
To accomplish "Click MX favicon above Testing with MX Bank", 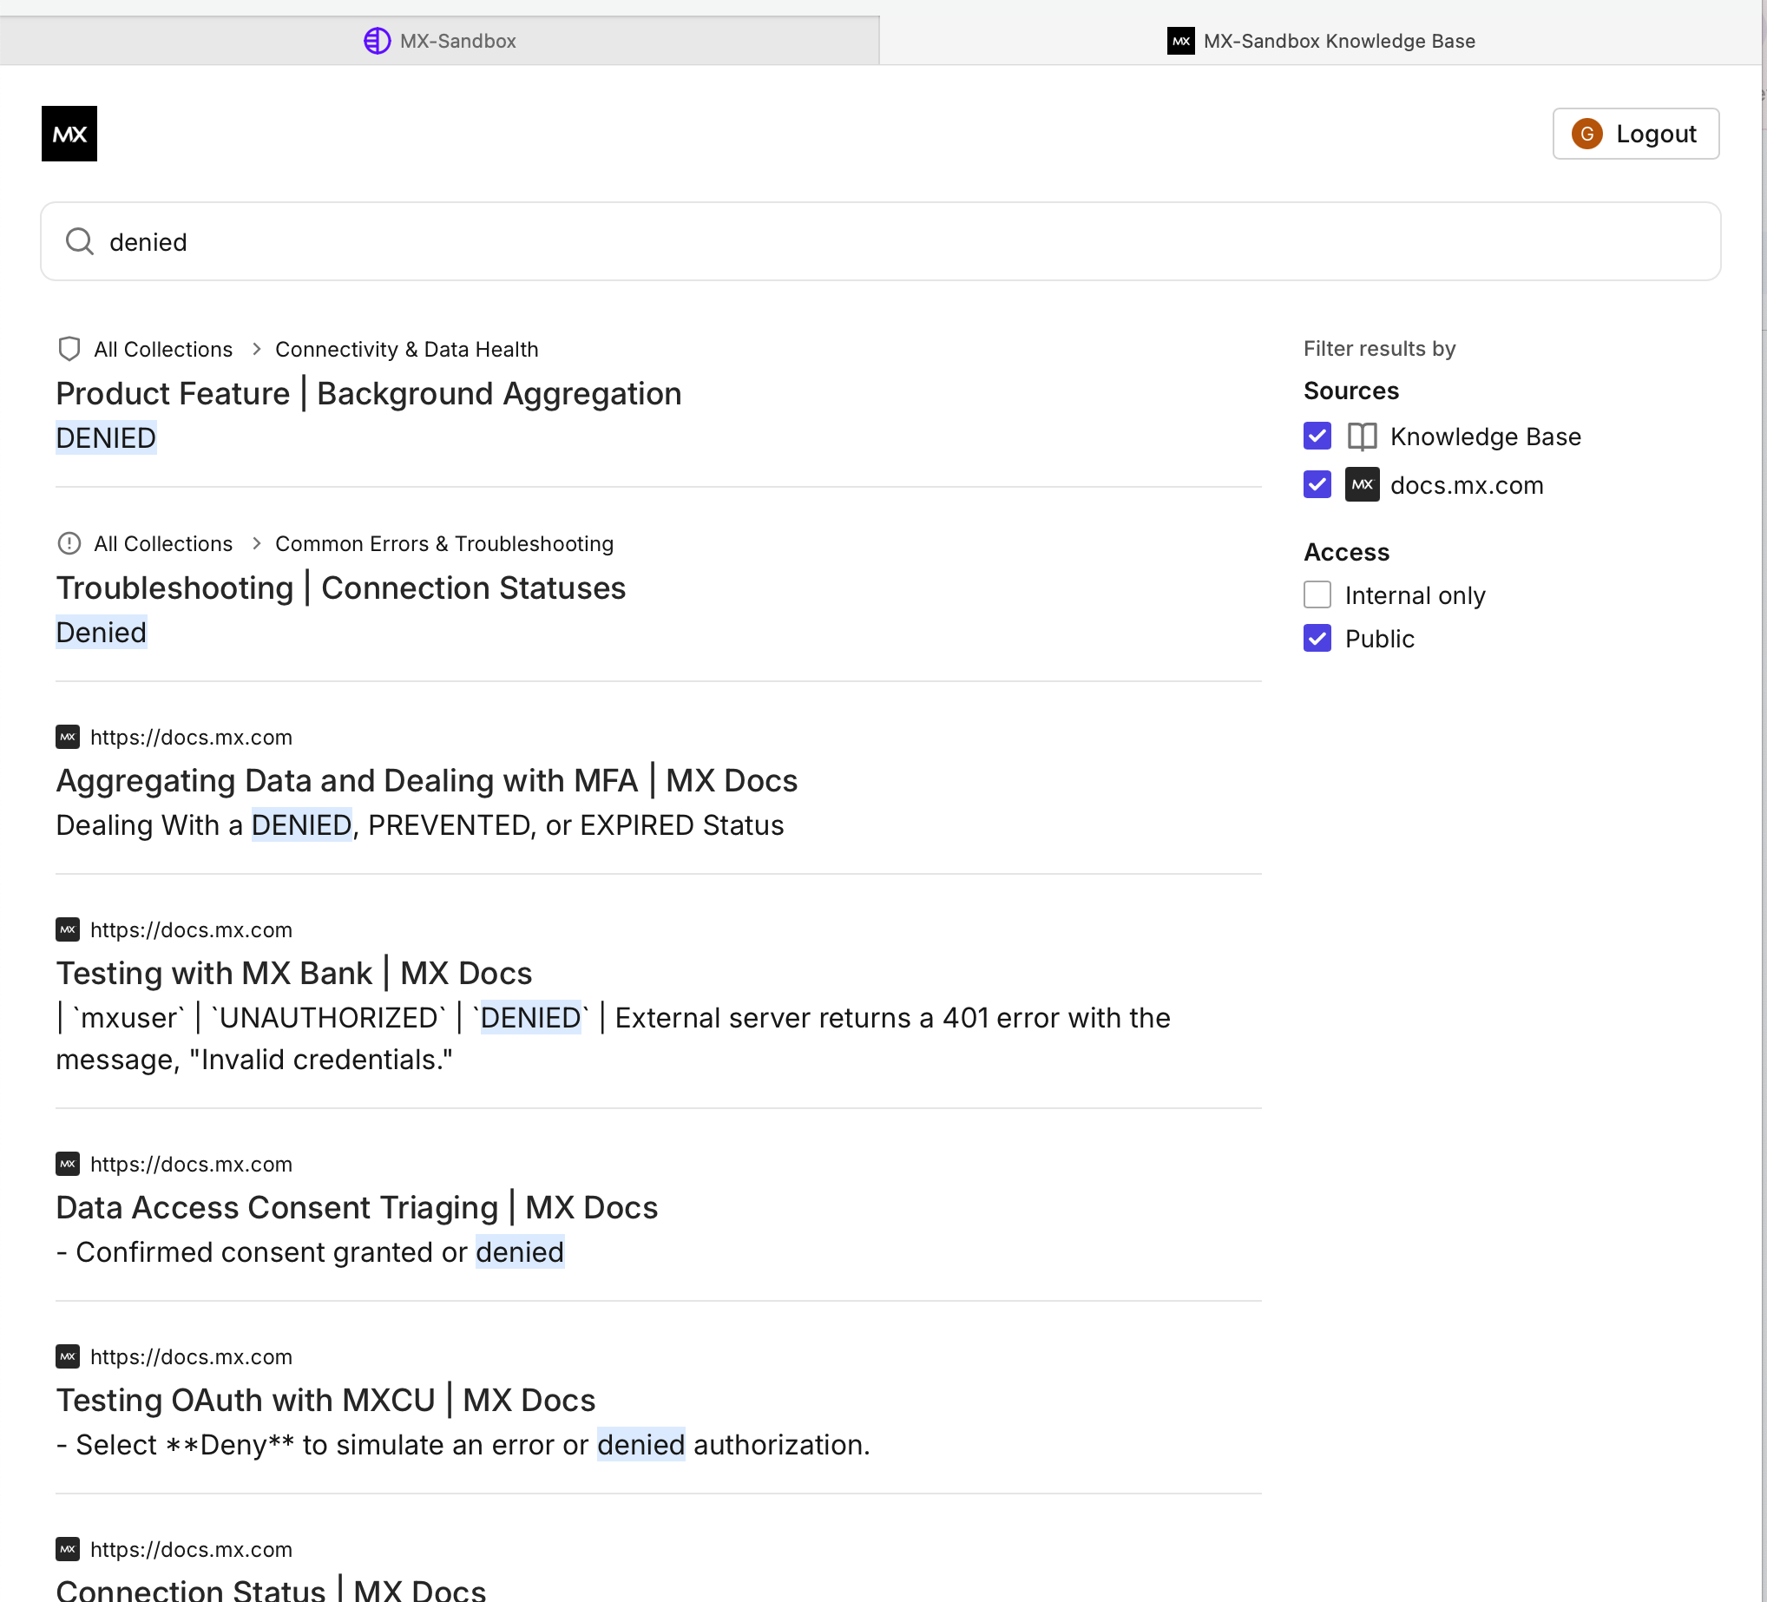I will pos(68,929).
